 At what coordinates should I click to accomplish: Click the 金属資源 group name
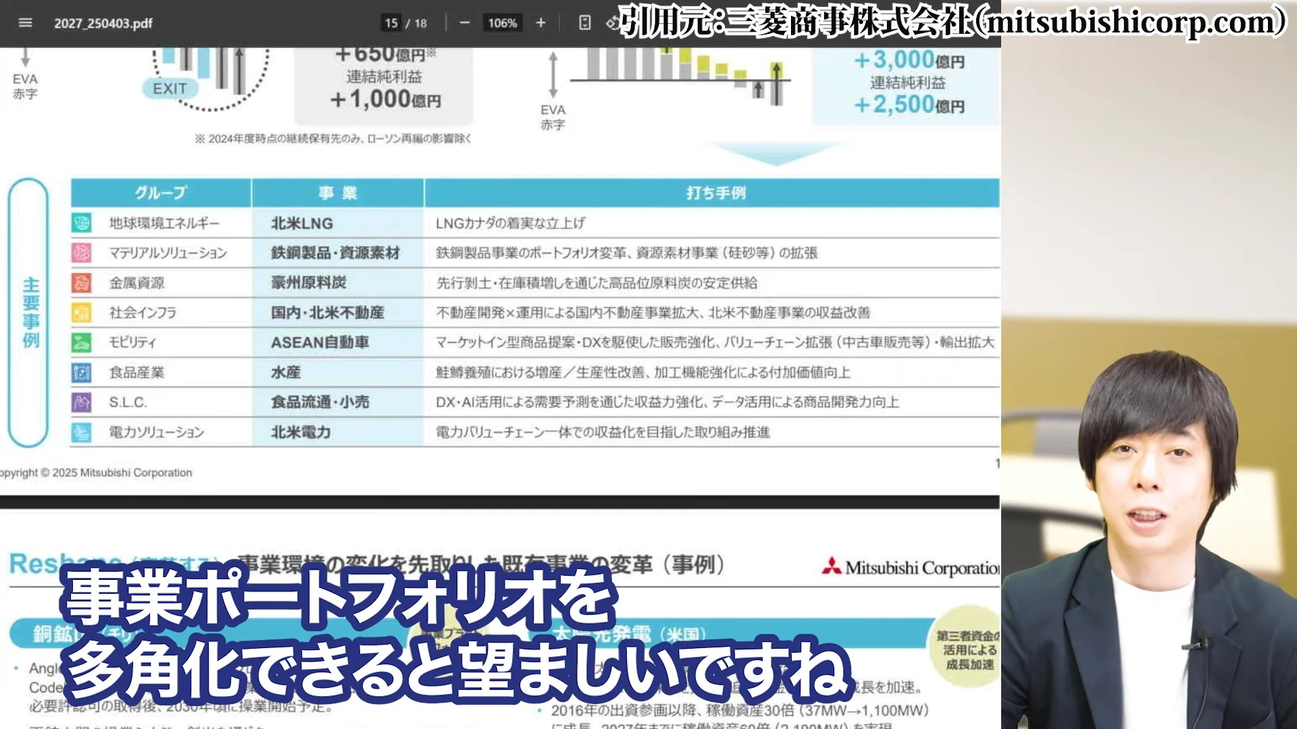[136, 283]
